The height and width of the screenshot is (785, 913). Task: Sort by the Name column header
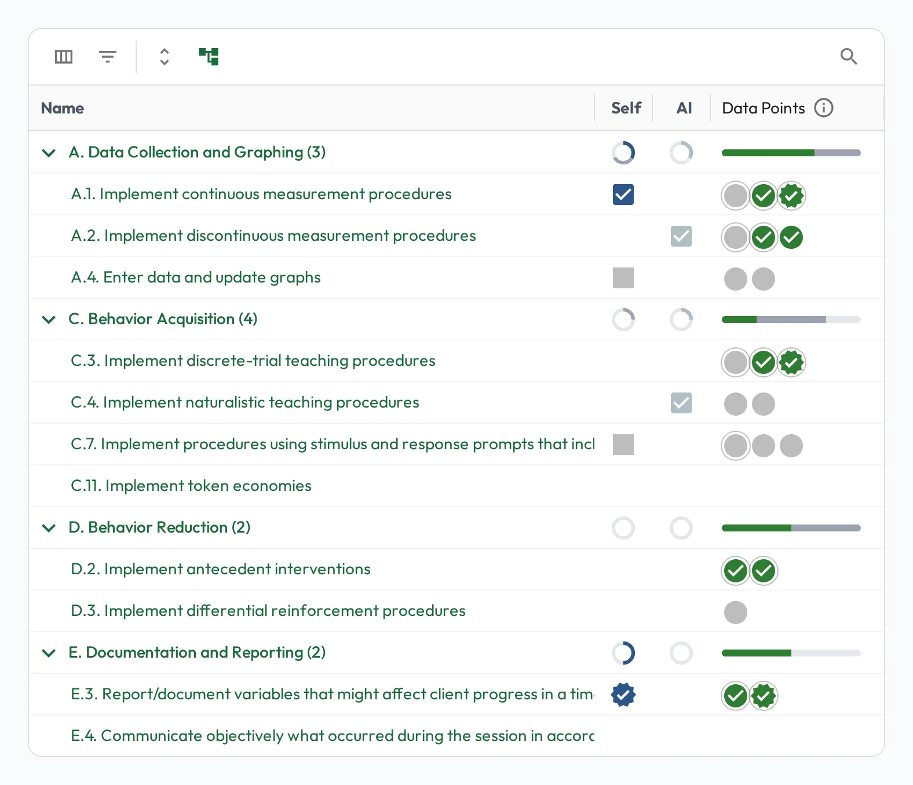point(63,108)
